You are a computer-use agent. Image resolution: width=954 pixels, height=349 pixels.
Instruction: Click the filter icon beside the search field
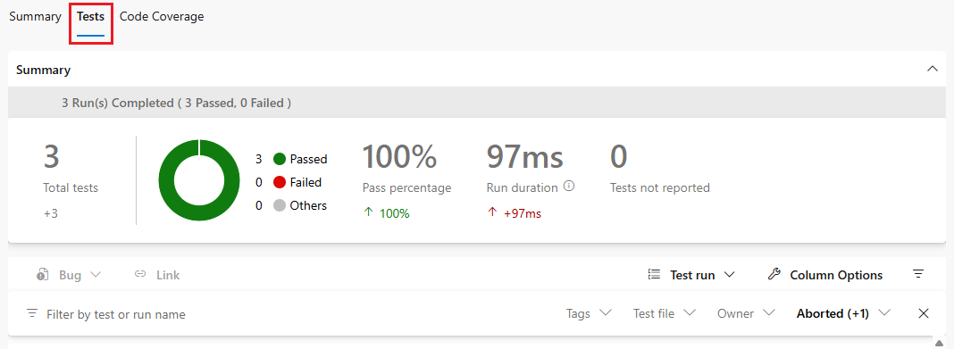32,313
